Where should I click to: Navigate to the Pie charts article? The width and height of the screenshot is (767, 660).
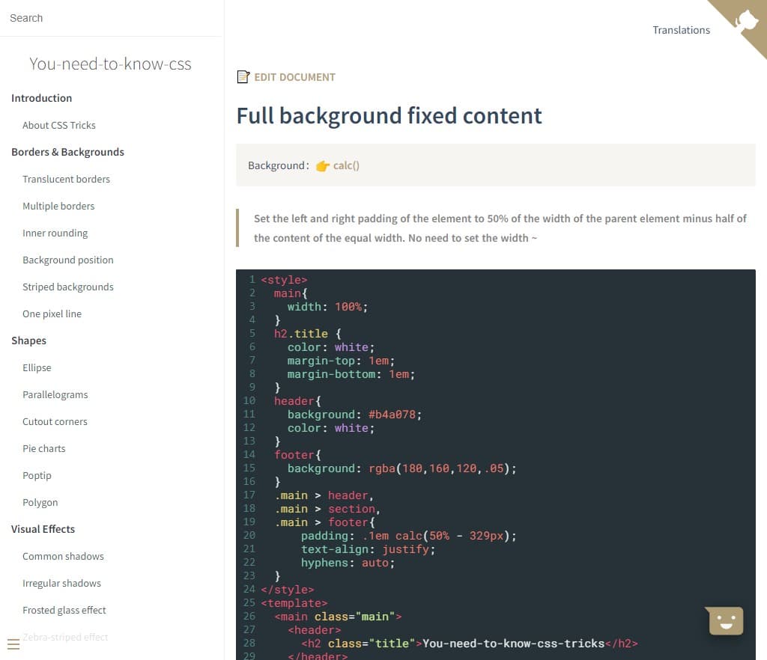tap(43, 448)
